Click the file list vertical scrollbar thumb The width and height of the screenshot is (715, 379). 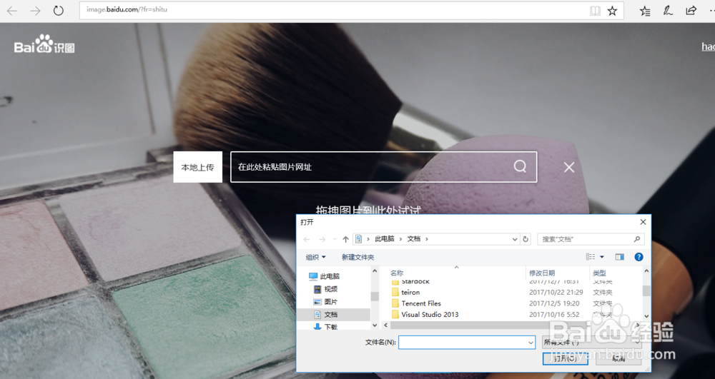click(x=646, y=290)
